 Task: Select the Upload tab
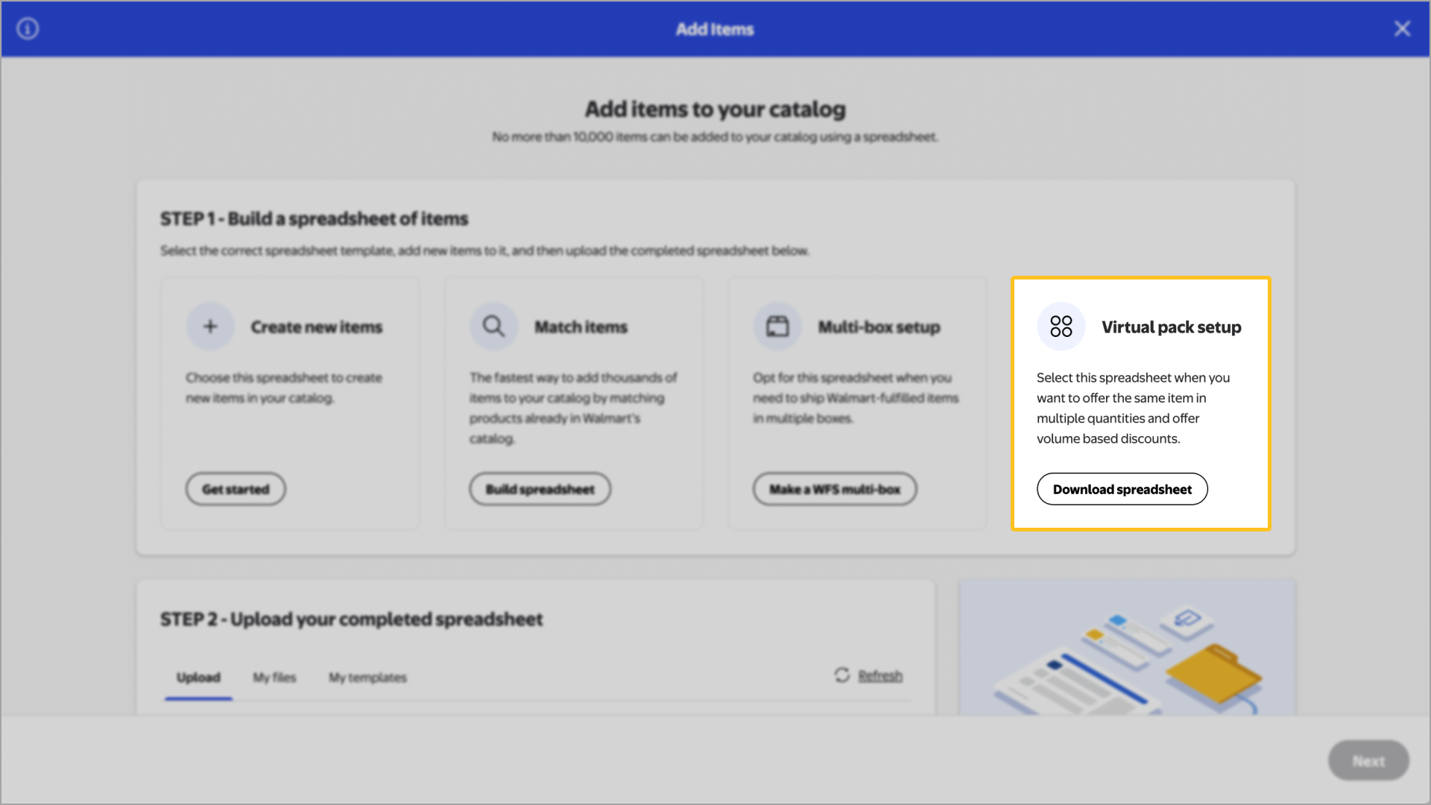198,678
